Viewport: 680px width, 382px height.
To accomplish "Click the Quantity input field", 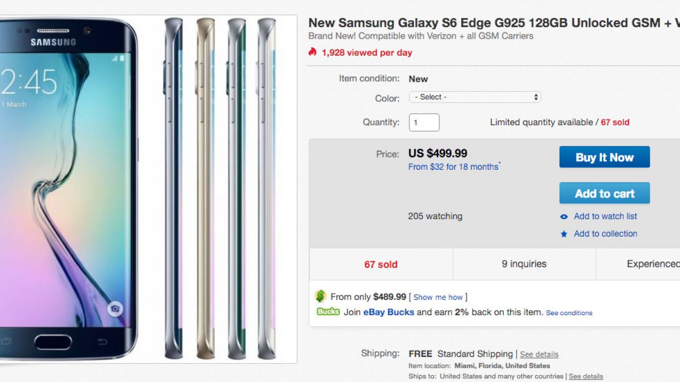I will tap(424, 123).
